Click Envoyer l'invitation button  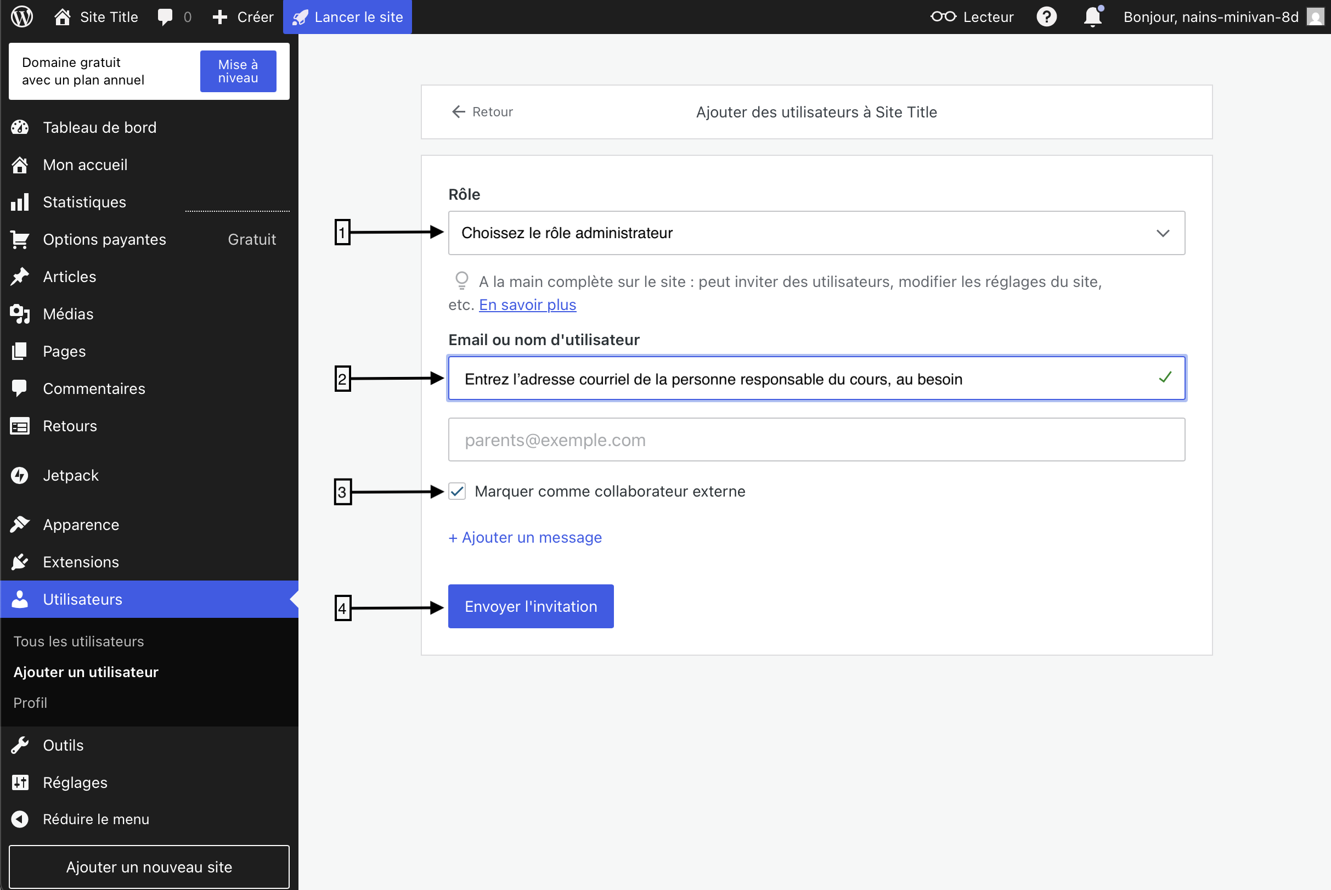click(x=530, y=606)
